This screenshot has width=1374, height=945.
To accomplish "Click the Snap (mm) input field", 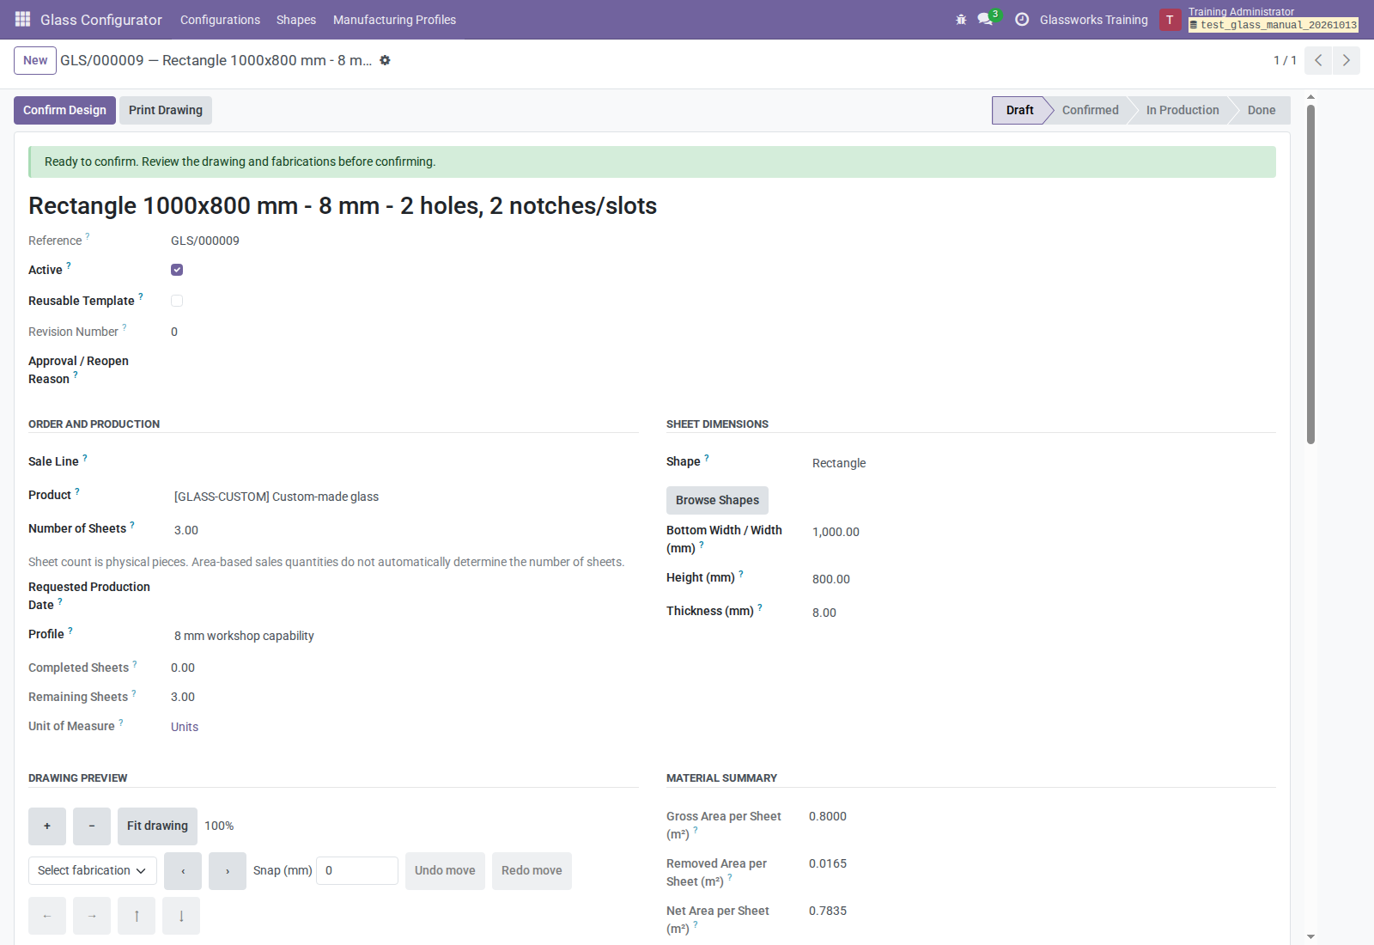I will 357,870.
